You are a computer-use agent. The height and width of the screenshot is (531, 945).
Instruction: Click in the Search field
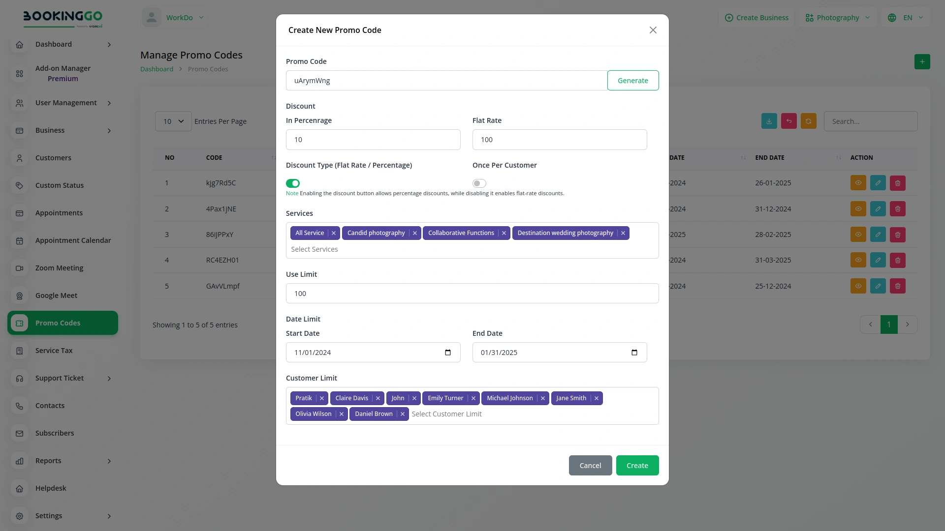(x=870, y=121)
